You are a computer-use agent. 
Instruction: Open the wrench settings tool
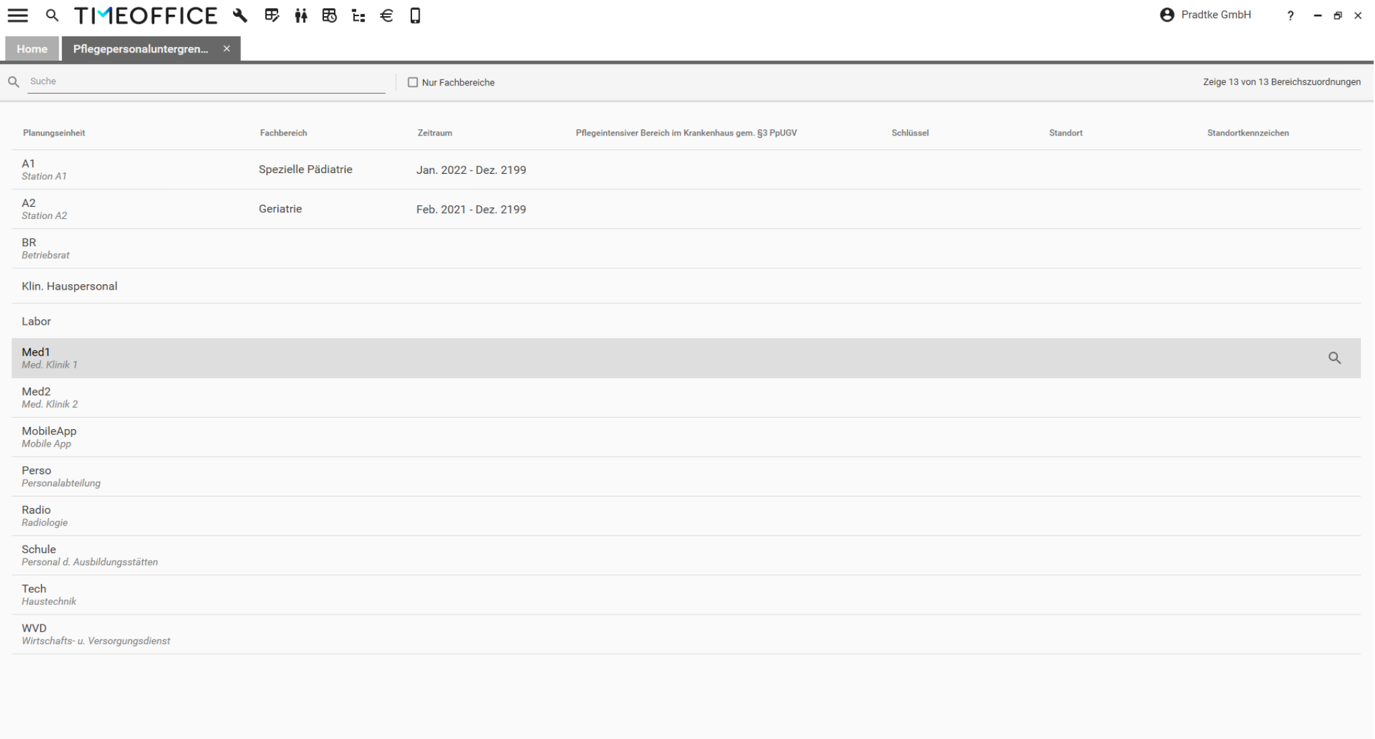240,15
